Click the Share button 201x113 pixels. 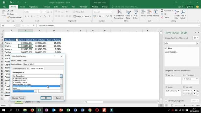pos(189,7)
